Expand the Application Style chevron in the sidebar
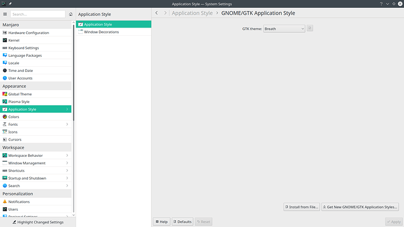404x227 pixels. [67, 109]
